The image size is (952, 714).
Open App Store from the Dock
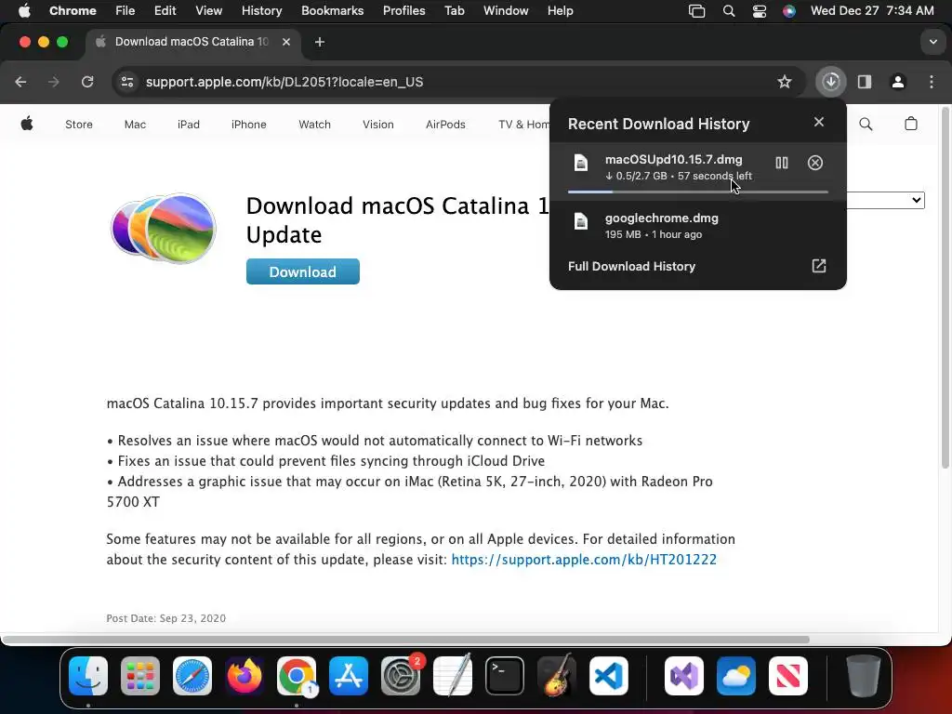349,676
